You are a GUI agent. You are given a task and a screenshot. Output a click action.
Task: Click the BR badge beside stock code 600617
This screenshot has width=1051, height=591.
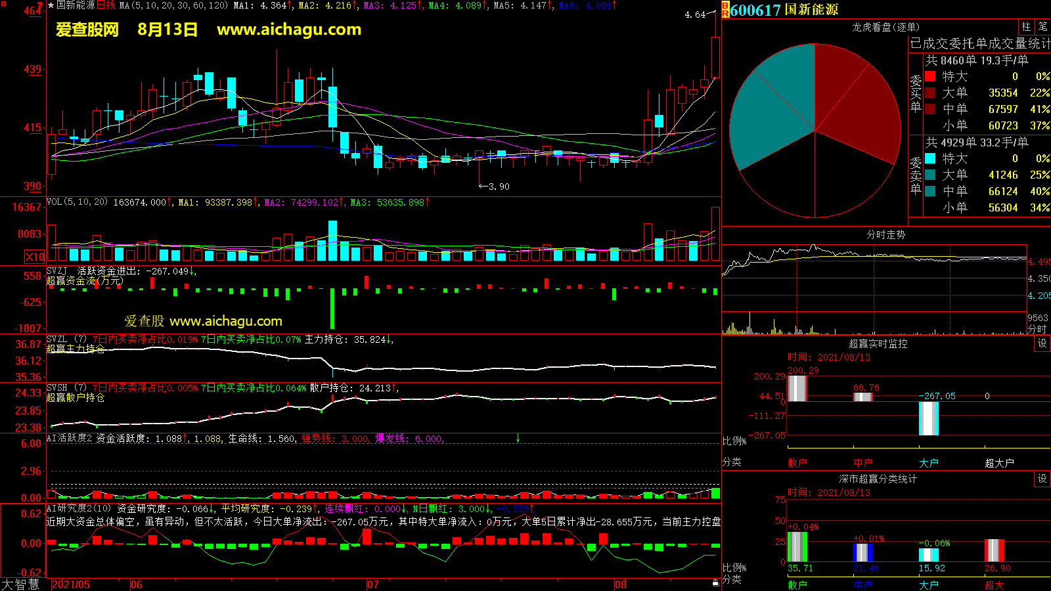coord(725,10)
